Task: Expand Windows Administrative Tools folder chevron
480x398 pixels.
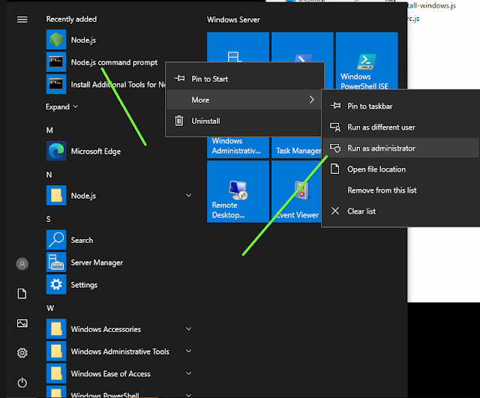Action: (188, 352)
